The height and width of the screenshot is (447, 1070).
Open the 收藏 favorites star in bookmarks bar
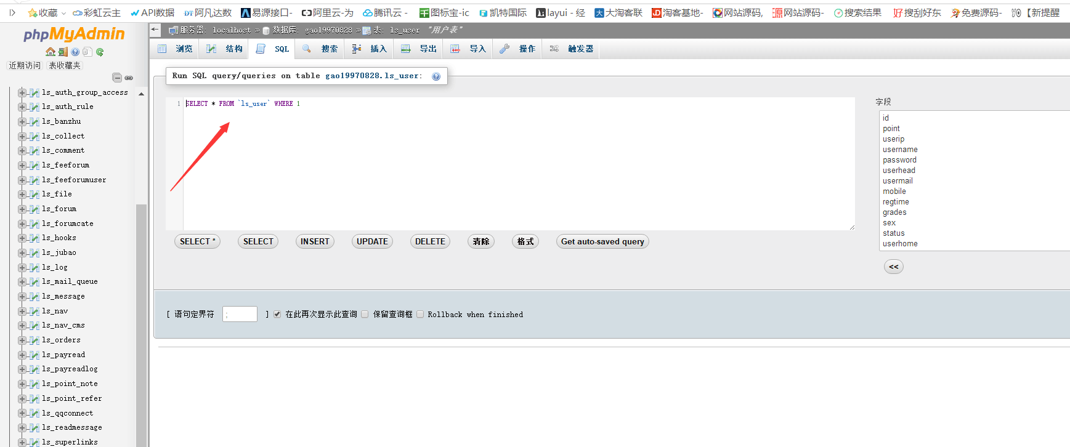pos(33,12)
